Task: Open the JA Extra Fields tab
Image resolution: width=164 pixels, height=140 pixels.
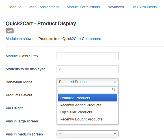Action: click(144, 7)
